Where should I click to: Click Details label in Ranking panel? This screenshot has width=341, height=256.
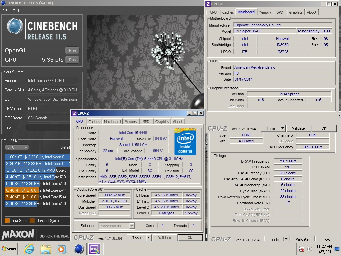[65, 147]
